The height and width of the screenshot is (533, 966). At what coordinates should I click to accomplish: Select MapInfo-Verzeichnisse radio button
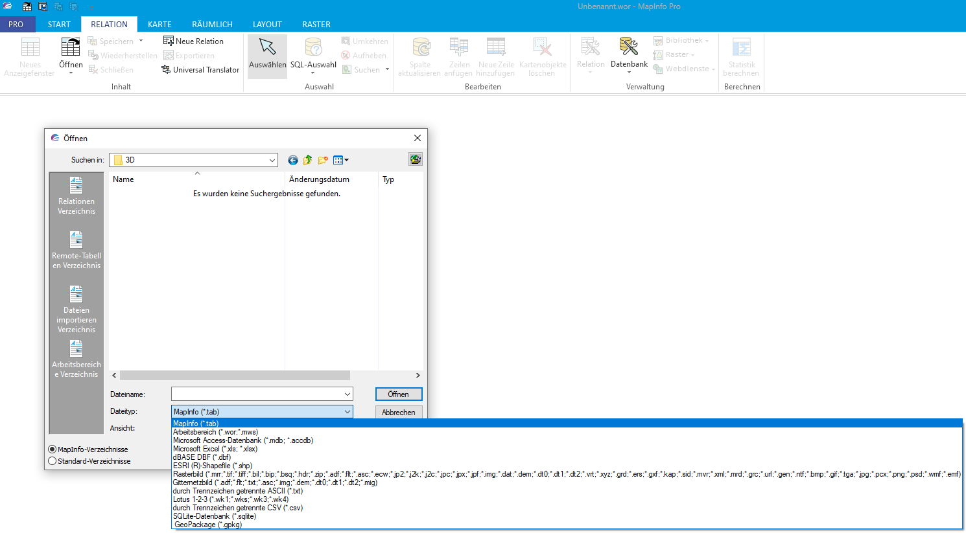point(53,449)
